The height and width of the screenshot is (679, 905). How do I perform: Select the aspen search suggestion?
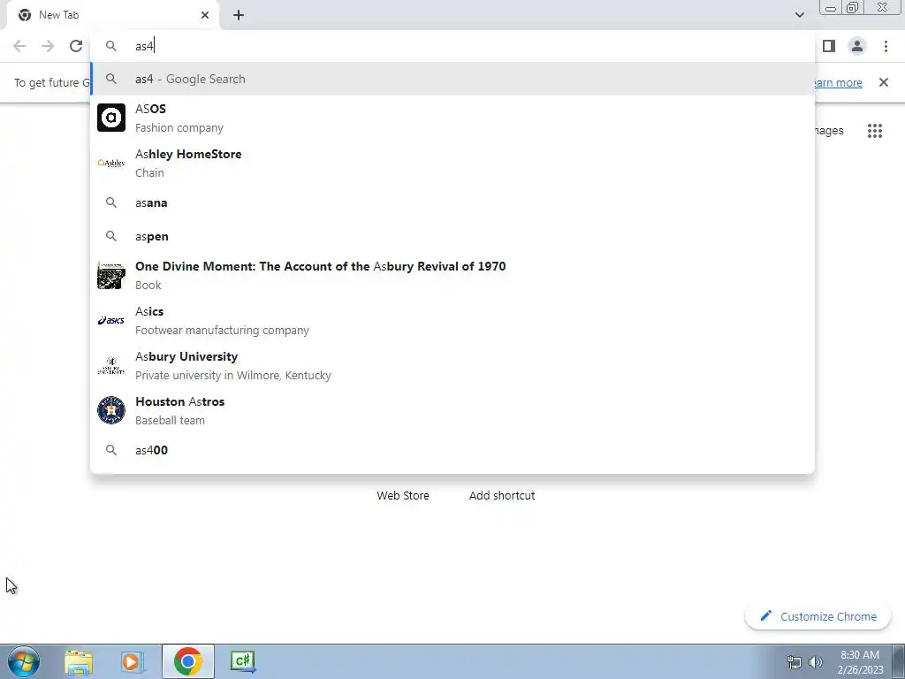click(x=452, y=236)
